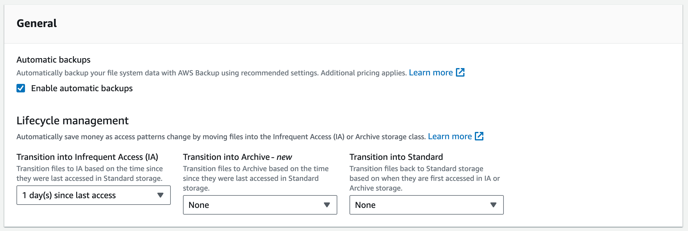The width and height of the screenshot is (688, 231).
Task: Click the Automatic backups heading
Action: (x=53, y=60)
